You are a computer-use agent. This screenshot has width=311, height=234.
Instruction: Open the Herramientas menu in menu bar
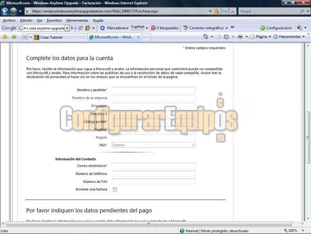77,21
